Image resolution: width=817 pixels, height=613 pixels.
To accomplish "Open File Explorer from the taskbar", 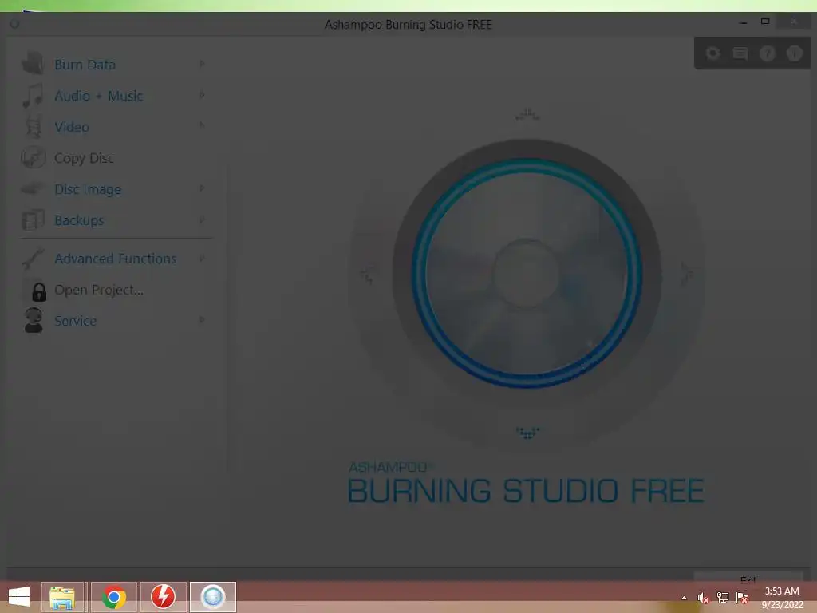I will pyautogui.click(x=62, y=597).
